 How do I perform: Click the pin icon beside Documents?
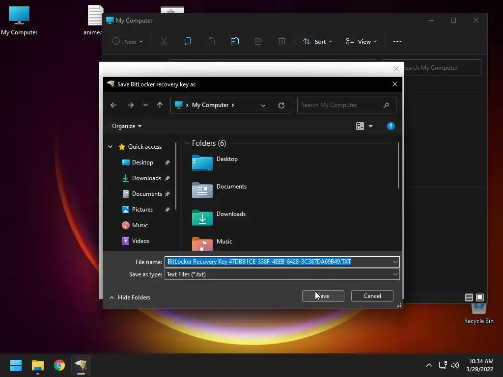[167, 194]
